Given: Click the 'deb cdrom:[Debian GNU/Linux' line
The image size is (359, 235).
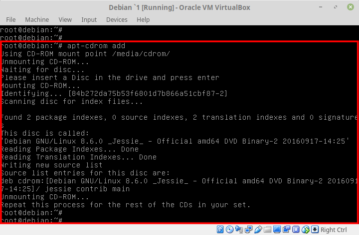Looking at the screenshot, I should pyautogui.click(x=179, y=181).
